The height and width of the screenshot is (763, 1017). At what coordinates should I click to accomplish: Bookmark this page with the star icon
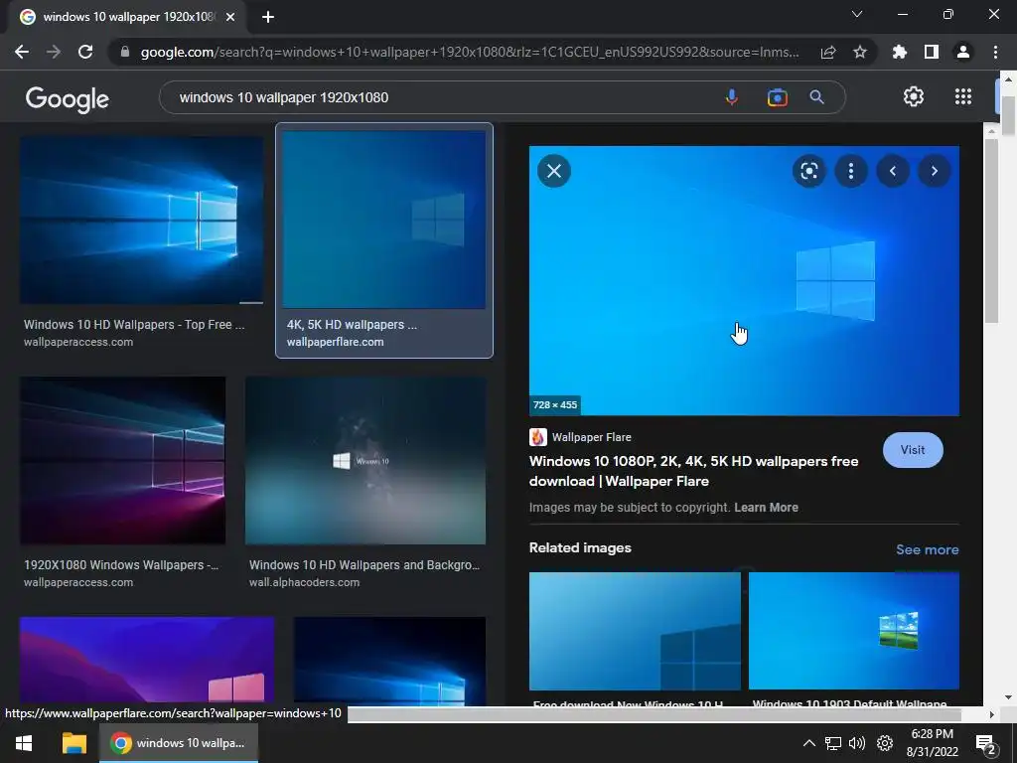coord(860,52)
